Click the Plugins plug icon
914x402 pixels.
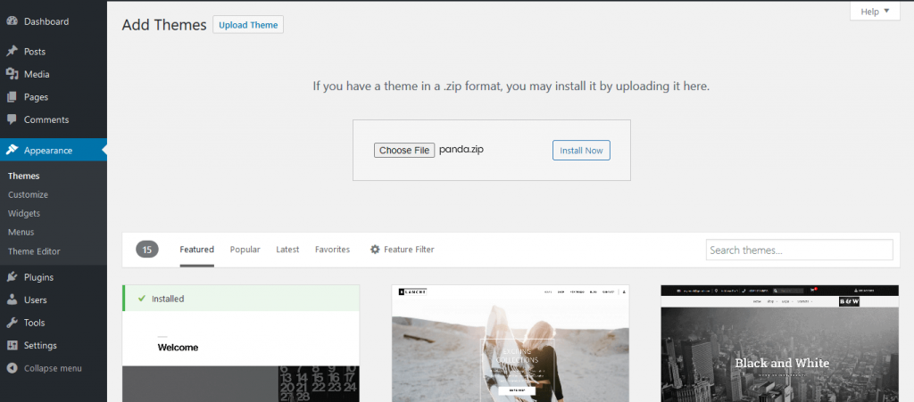(x=12, y=277)
